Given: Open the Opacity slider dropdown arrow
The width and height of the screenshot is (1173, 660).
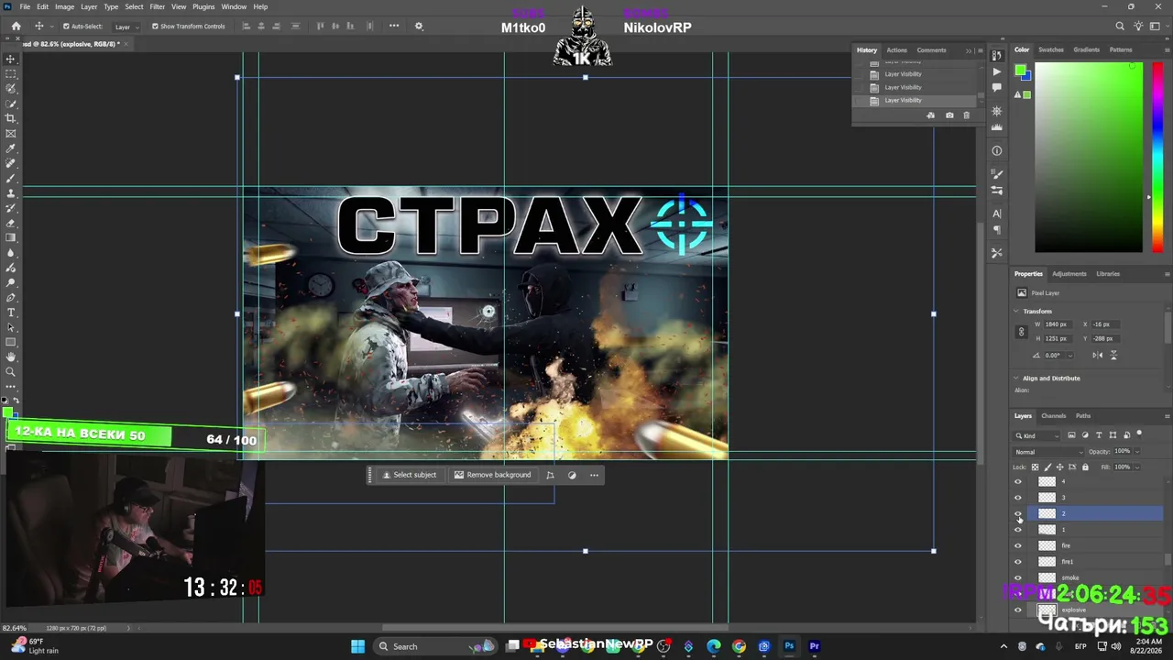Looking at the screenshot, I should [x=1137, y=452].
